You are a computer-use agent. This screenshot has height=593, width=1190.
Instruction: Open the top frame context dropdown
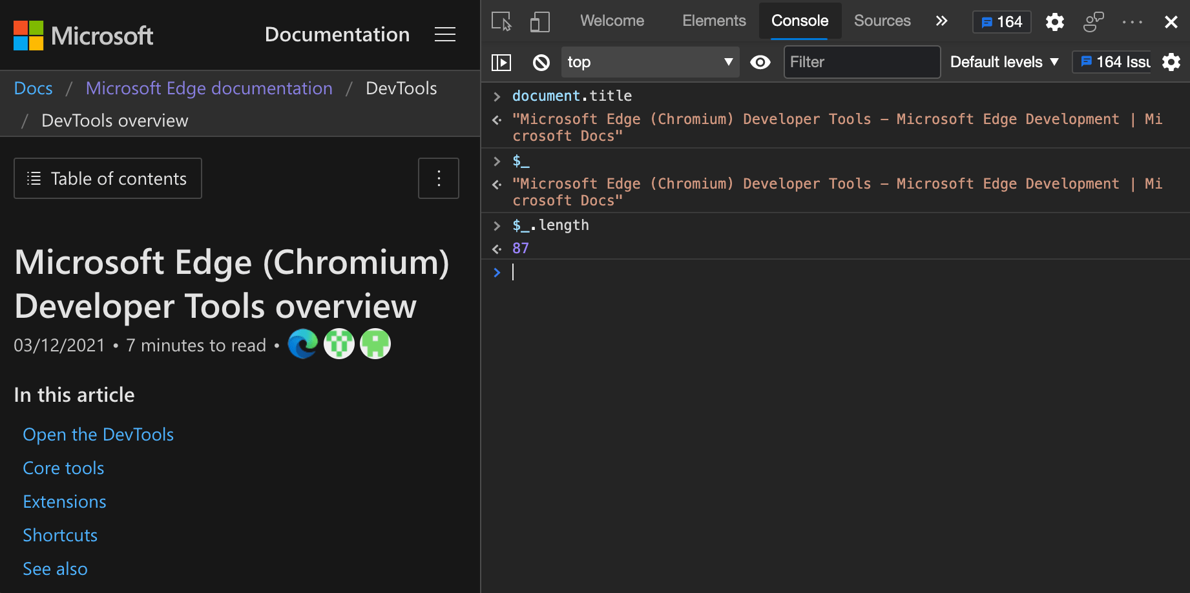(650, 62)
